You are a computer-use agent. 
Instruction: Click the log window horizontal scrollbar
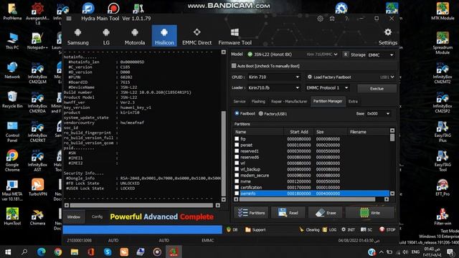point(142,206)
